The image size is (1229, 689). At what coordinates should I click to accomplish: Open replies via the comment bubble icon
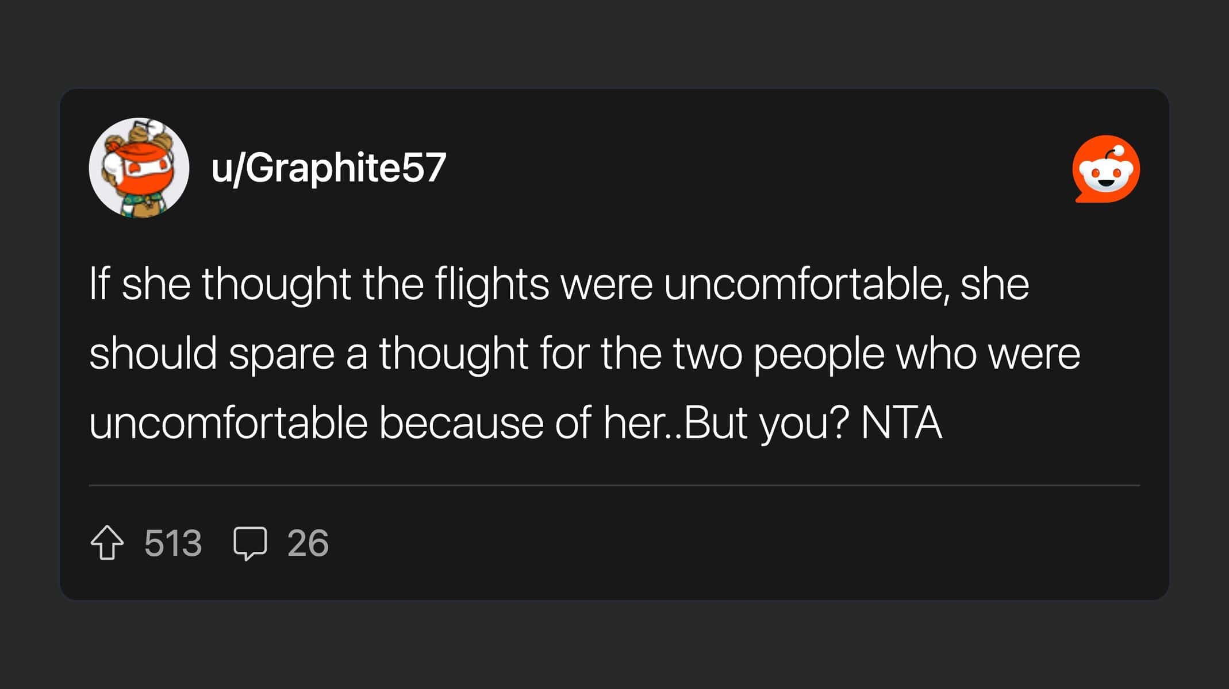click(x=250, y=543)
